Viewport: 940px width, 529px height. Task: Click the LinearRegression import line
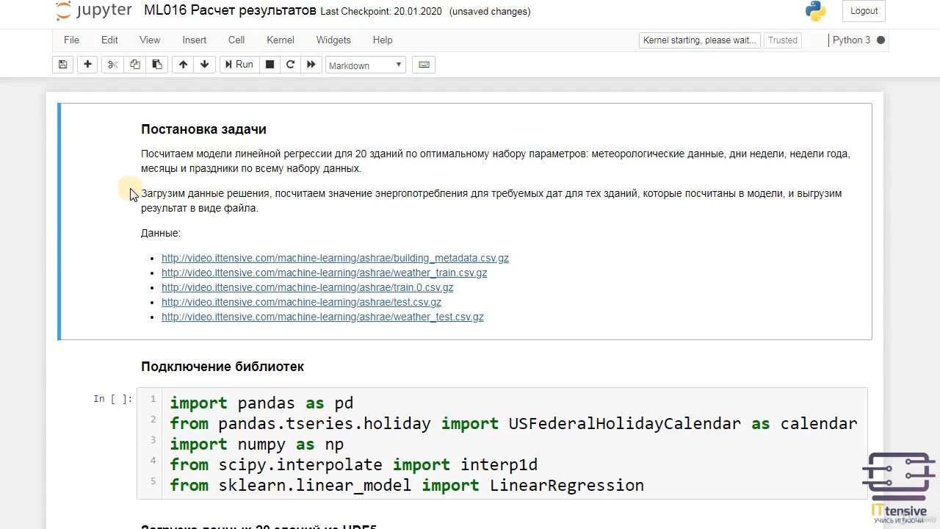(407, 485)
